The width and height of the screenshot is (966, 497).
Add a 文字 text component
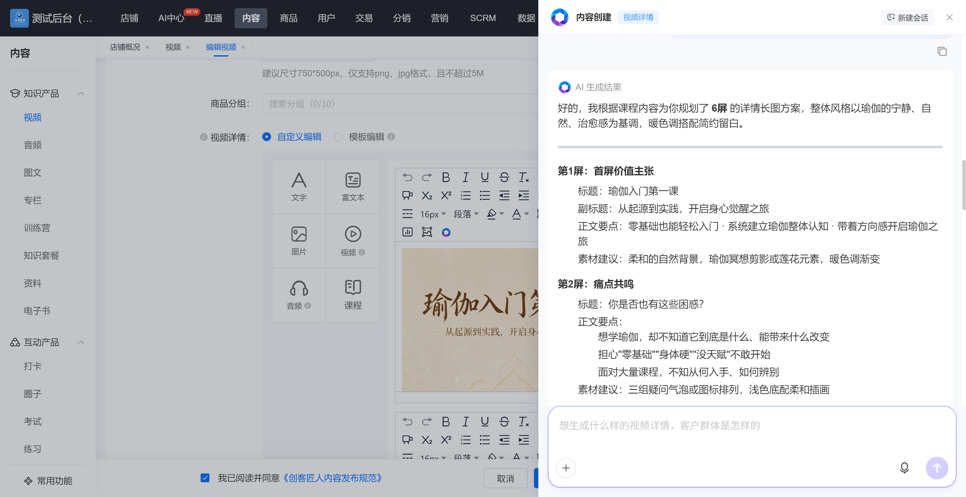pos(299,187)
